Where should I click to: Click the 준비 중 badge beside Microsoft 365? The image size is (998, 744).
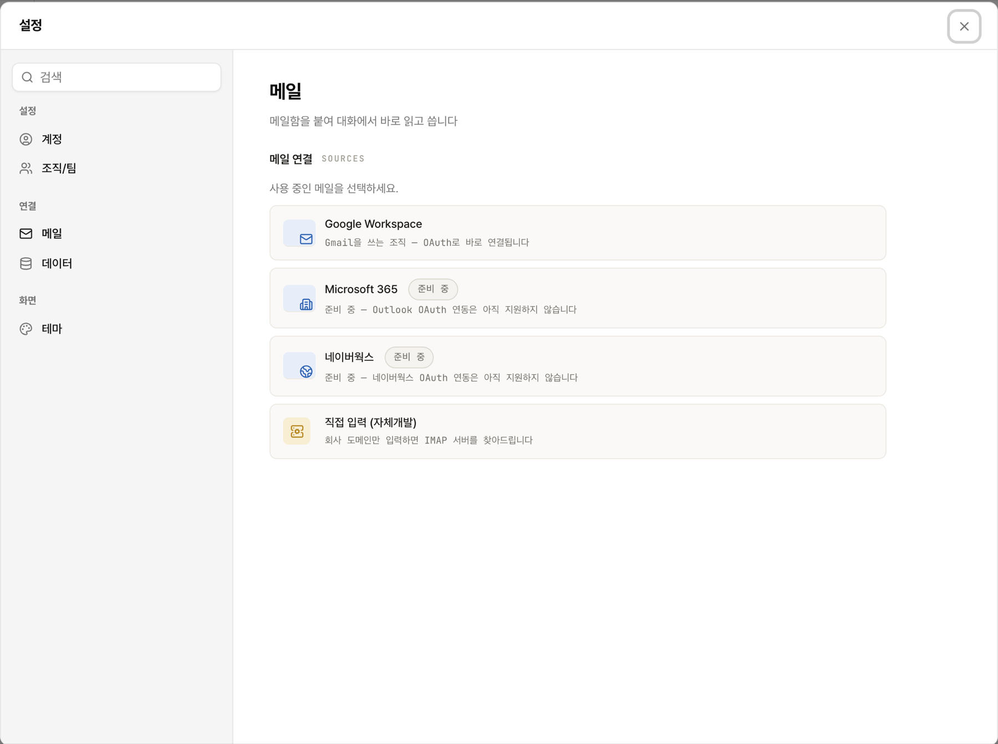433,289
